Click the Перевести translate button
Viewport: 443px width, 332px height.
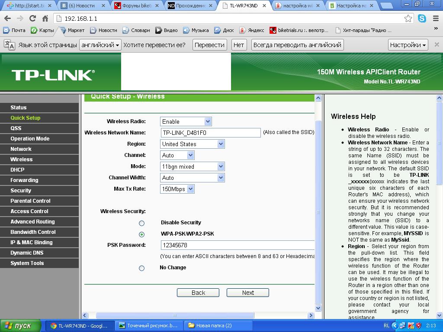[x=209, y=45]
